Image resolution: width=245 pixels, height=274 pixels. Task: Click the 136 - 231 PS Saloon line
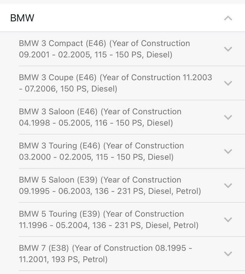point(110,191)
